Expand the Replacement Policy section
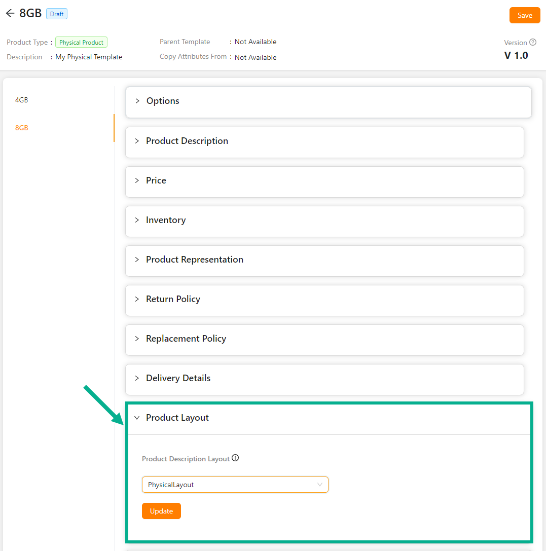The width and height of the screenshot is (546, 551). click(186, 339)
